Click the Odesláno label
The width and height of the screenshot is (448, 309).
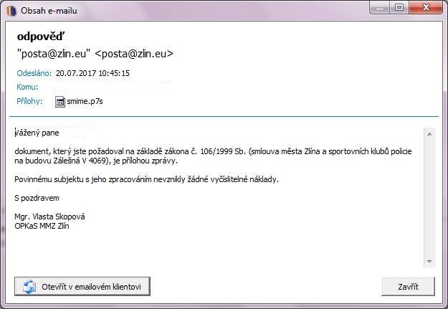tap(33, 73)
